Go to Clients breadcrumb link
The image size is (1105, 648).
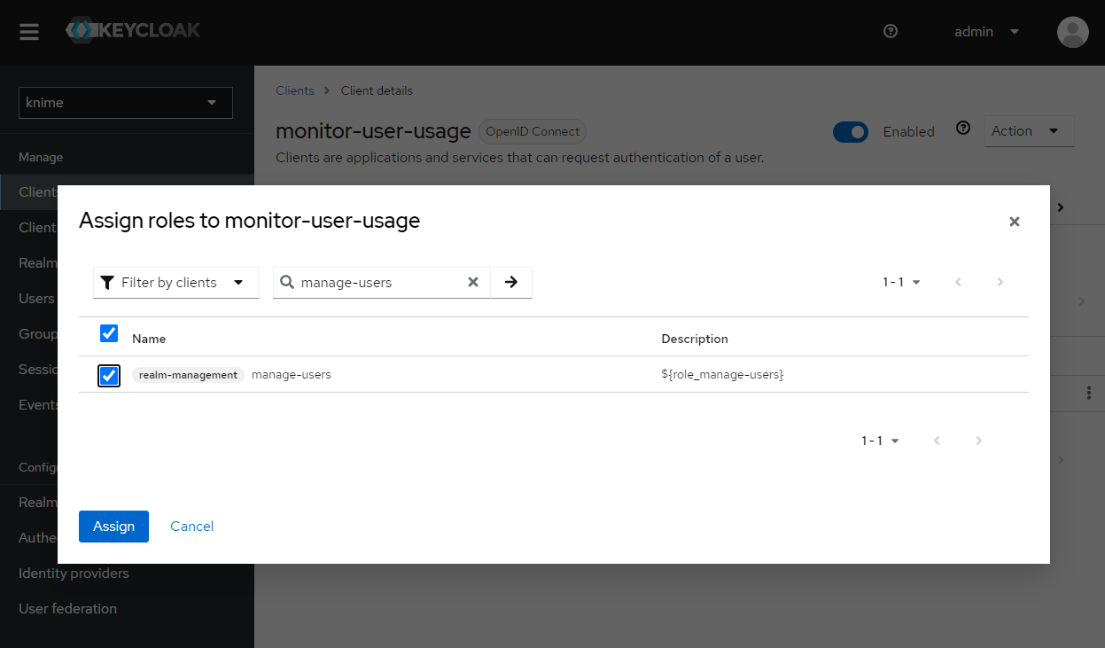295,90
